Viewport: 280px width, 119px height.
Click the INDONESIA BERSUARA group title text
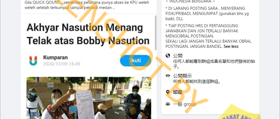coord(190,1)
